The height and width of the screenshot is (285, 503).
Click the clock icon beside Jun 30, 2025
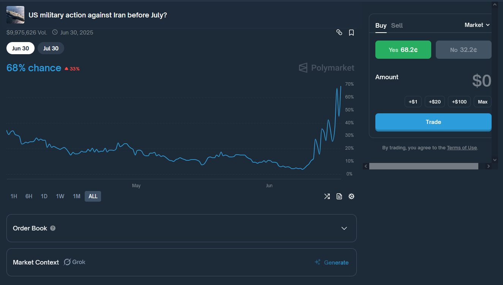(x=55, y=32)
